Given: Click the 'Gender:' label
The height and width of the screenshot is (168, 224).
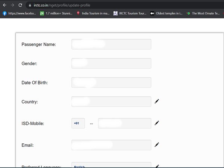Looking at the screenshot, I should pyautogui.click(x=29, y=63).
